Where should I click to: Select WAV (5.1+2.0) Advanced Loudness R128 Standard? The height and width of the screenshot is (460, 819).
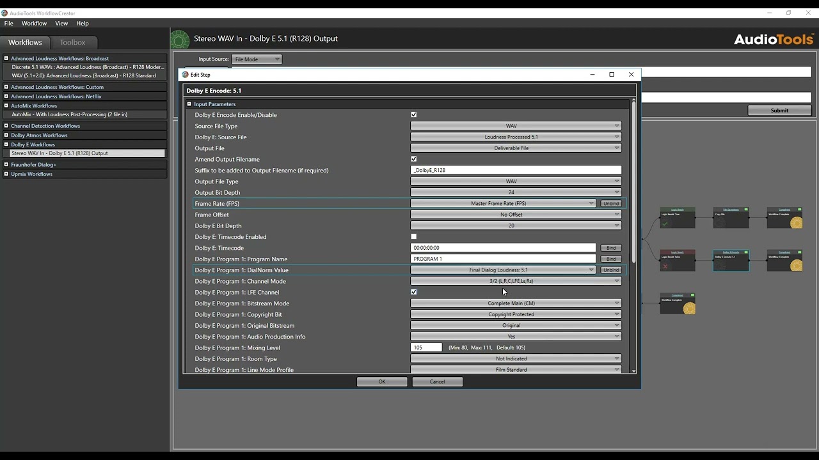coord(84,76)
